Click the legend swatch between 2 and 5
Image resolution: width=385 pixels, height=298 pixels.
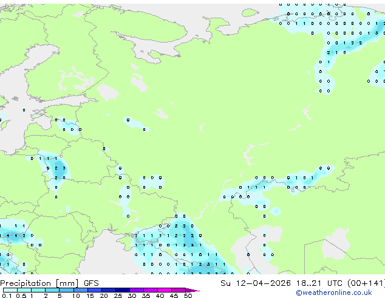[52, 290]
